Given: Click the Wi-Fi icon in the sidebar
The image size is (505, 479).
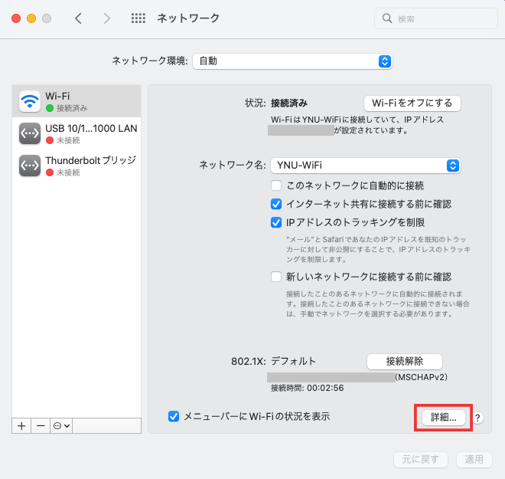Looking at the screenshot, I should click(x=30, y=101).
